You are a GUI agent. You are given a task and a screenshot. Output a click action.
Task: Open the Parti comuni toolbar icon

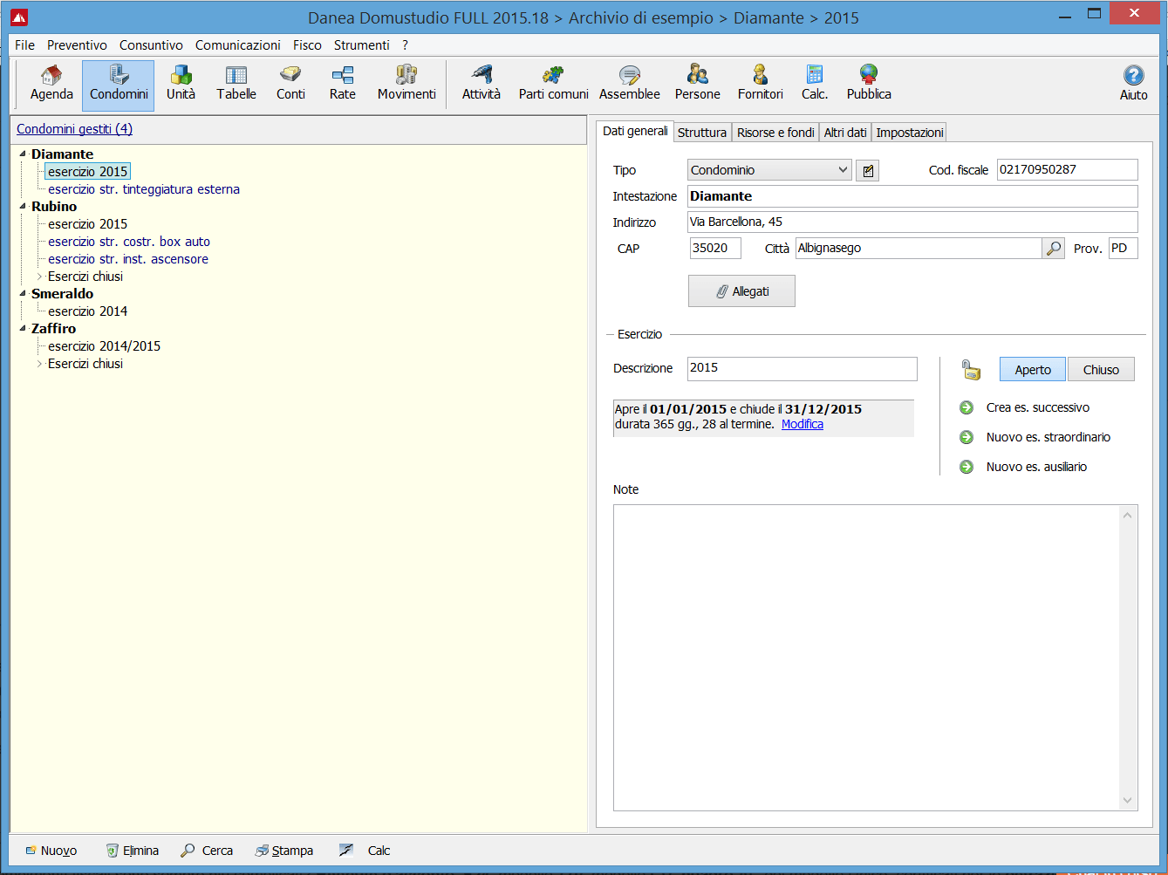(553, 85)
